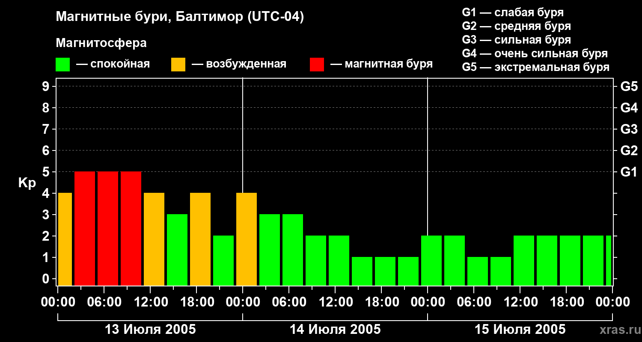Viewport: 642px width, 342px height.
Task: Click the green 'спокойная' legend swatch
Action: [x=63, y=65]
